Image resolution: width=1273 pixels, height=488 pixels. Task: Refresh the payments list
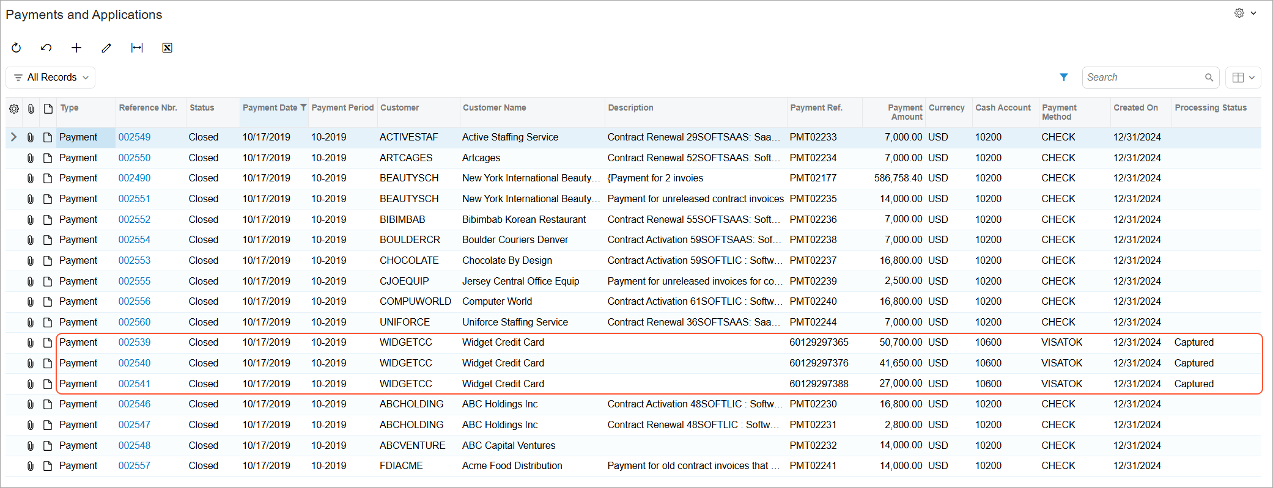[17, 48]
